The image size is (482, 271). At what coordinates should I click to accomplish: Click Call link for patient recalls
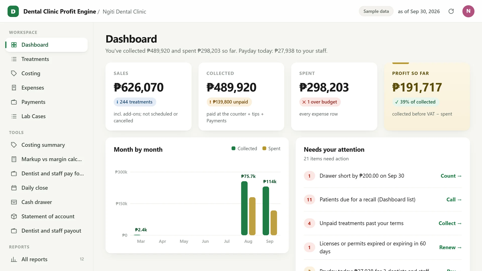point(454,199)
